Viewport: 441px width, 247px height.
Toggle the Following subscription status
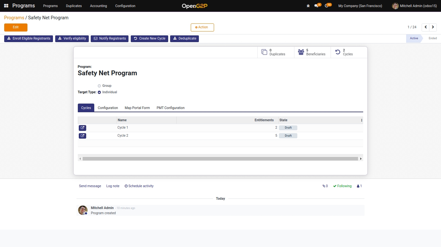(342, 186)
